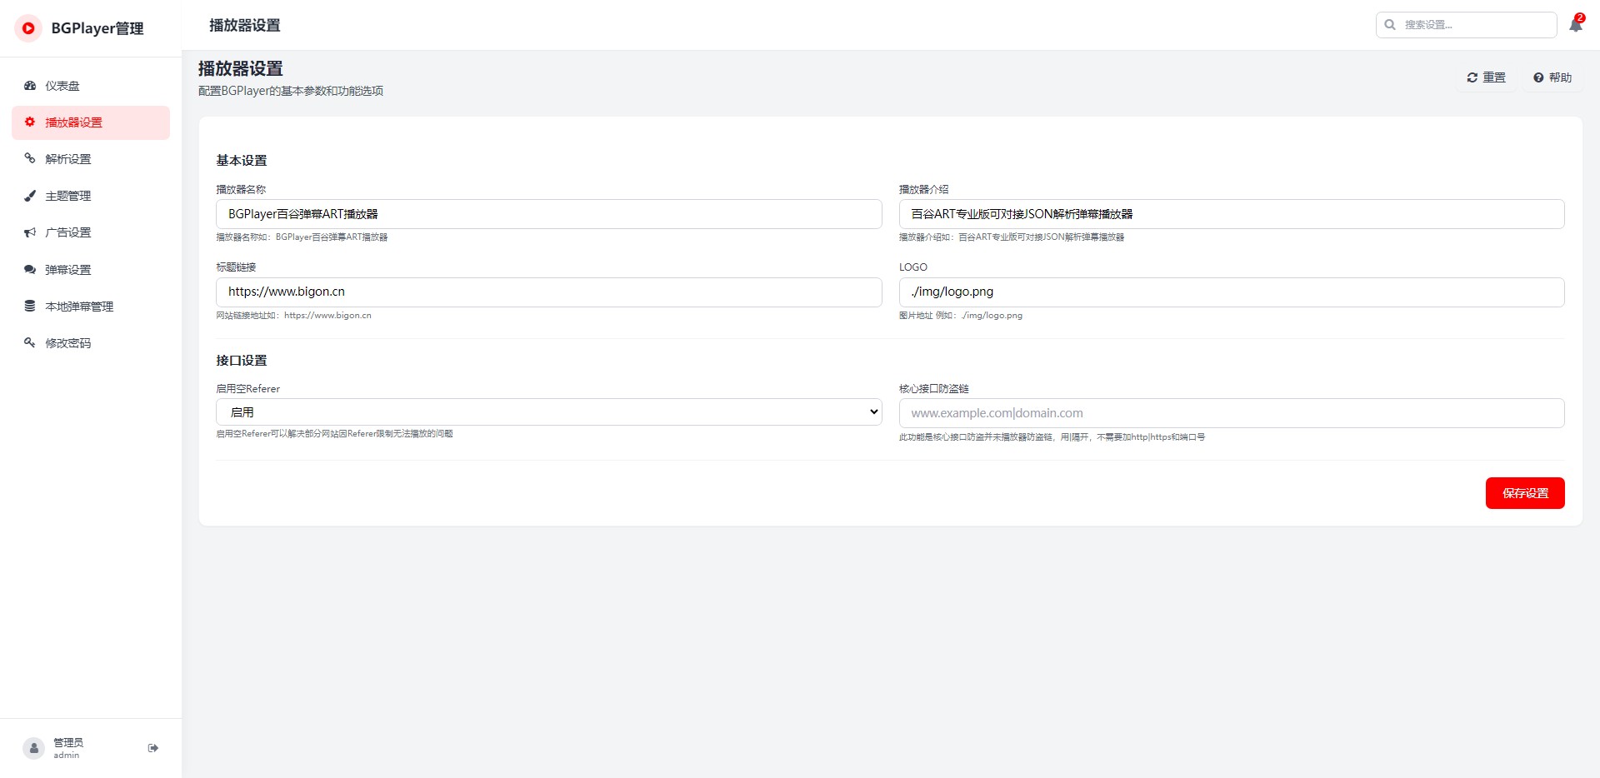Click the 核心接口防盗链 input field

[x=1231, y=413]
